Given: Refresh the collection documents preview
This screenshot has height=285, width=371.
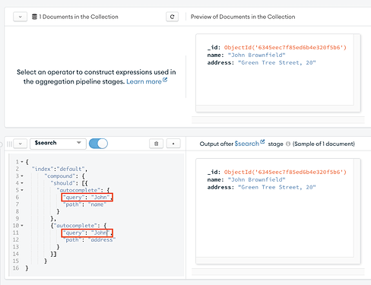Looking at the screenshot, I should [x=172, y=17].
